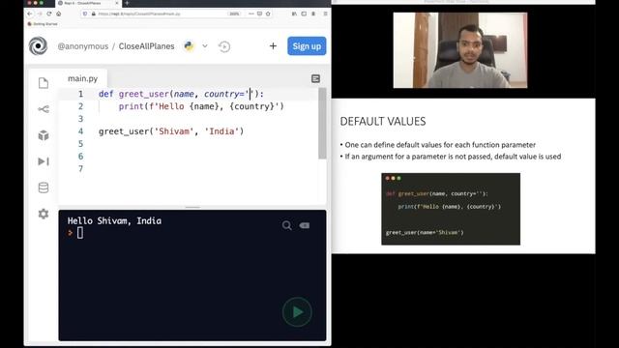
Task: Expand the dropdown chevron beside Python icon
Action: 205,46
